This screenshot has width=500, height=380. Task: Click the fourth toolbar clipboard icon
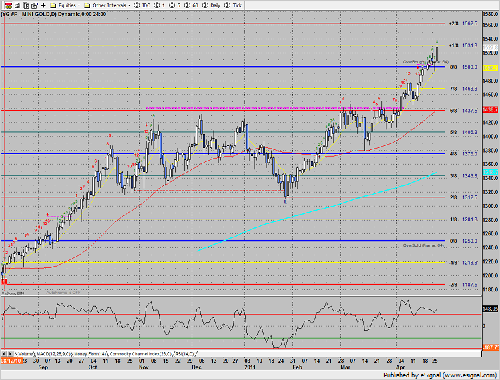pos(35,5)
